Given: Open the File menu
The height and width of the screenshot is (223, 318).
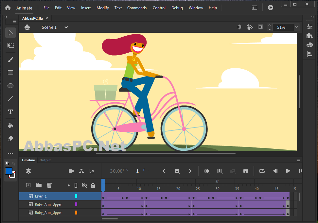Looking at the screenshot, I should [46, 8].
